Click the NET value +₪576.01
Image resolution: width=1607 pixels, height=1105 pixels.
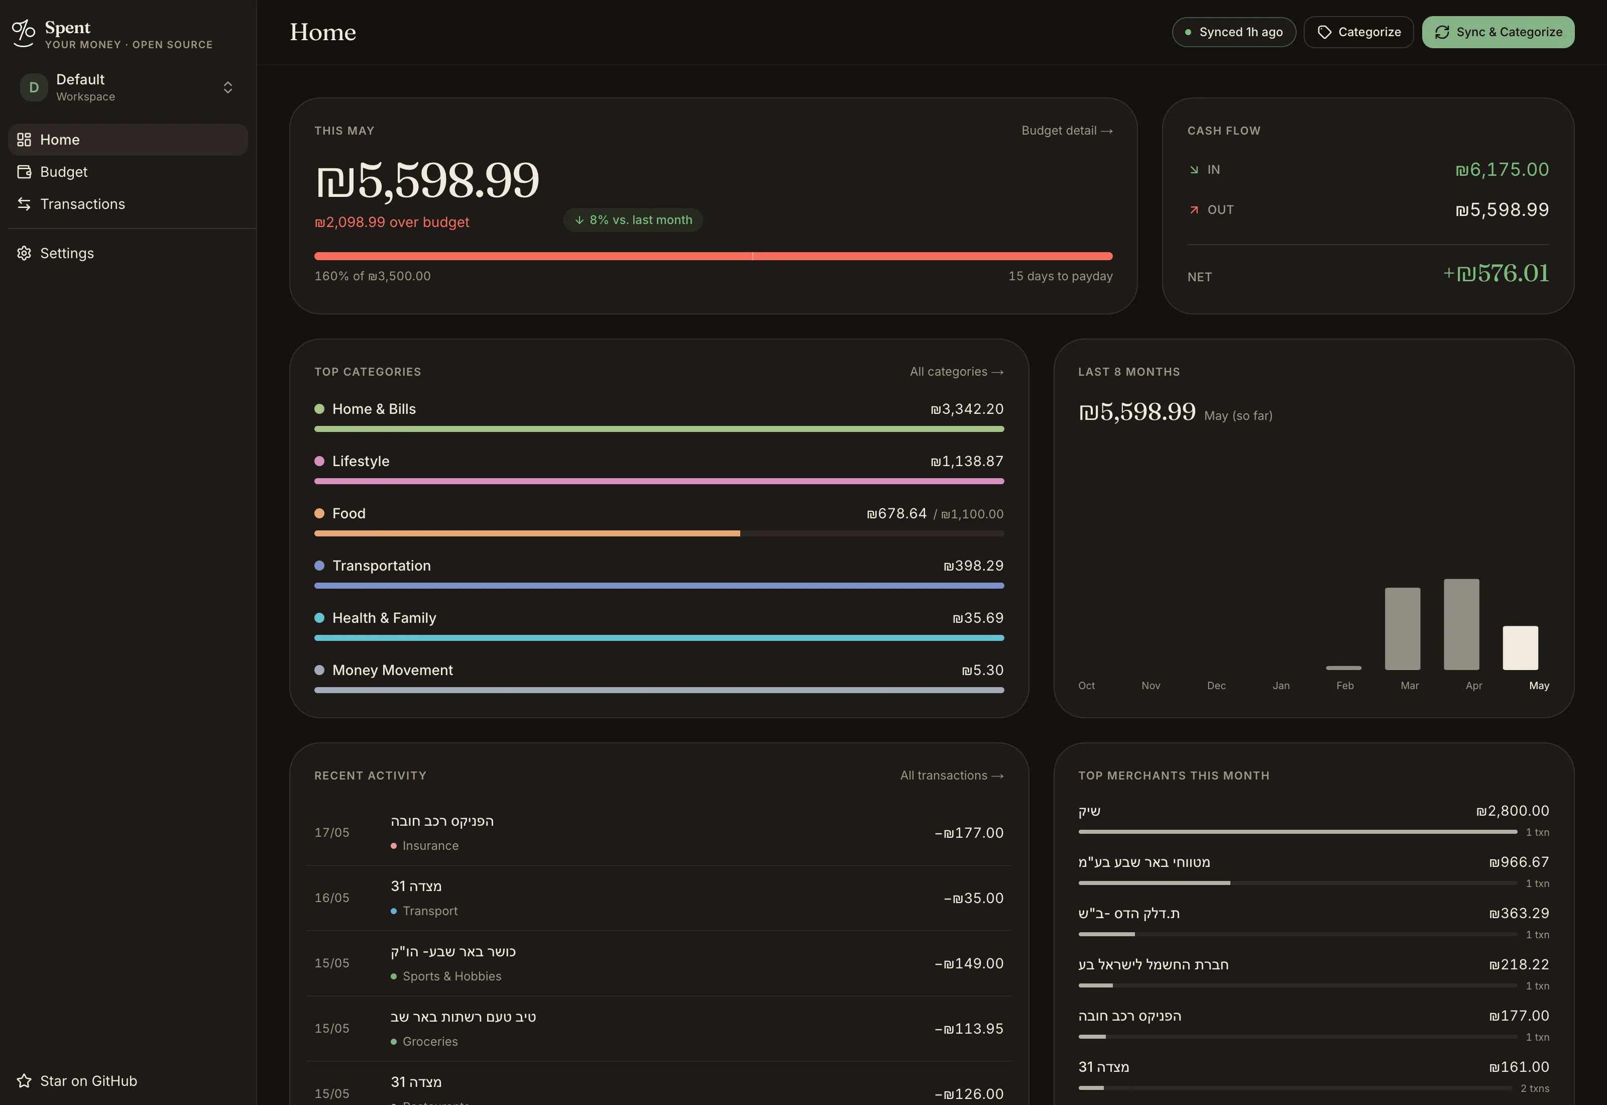pos(1496,273)
